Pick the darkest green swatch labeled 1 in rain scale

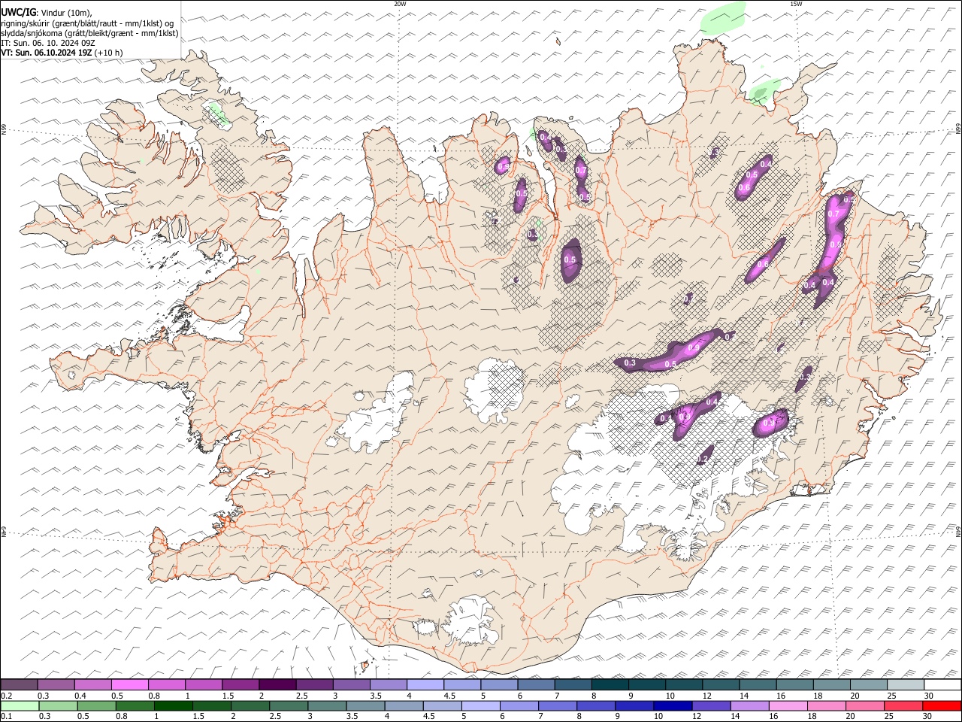point(173,705)
